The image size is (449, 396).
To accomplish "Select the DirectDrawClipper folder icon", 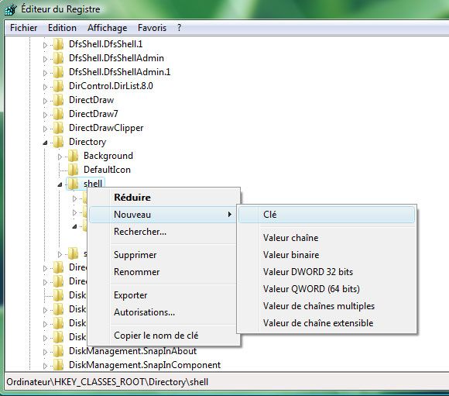I will click(x=58, y=128).
